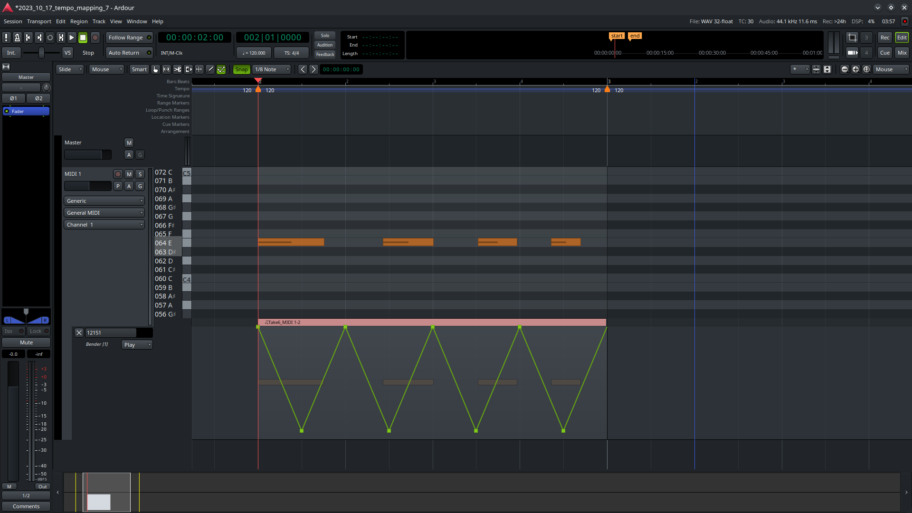Toggle Snap on or off
The image size is (912, 513).
click(x=241, y=69)
